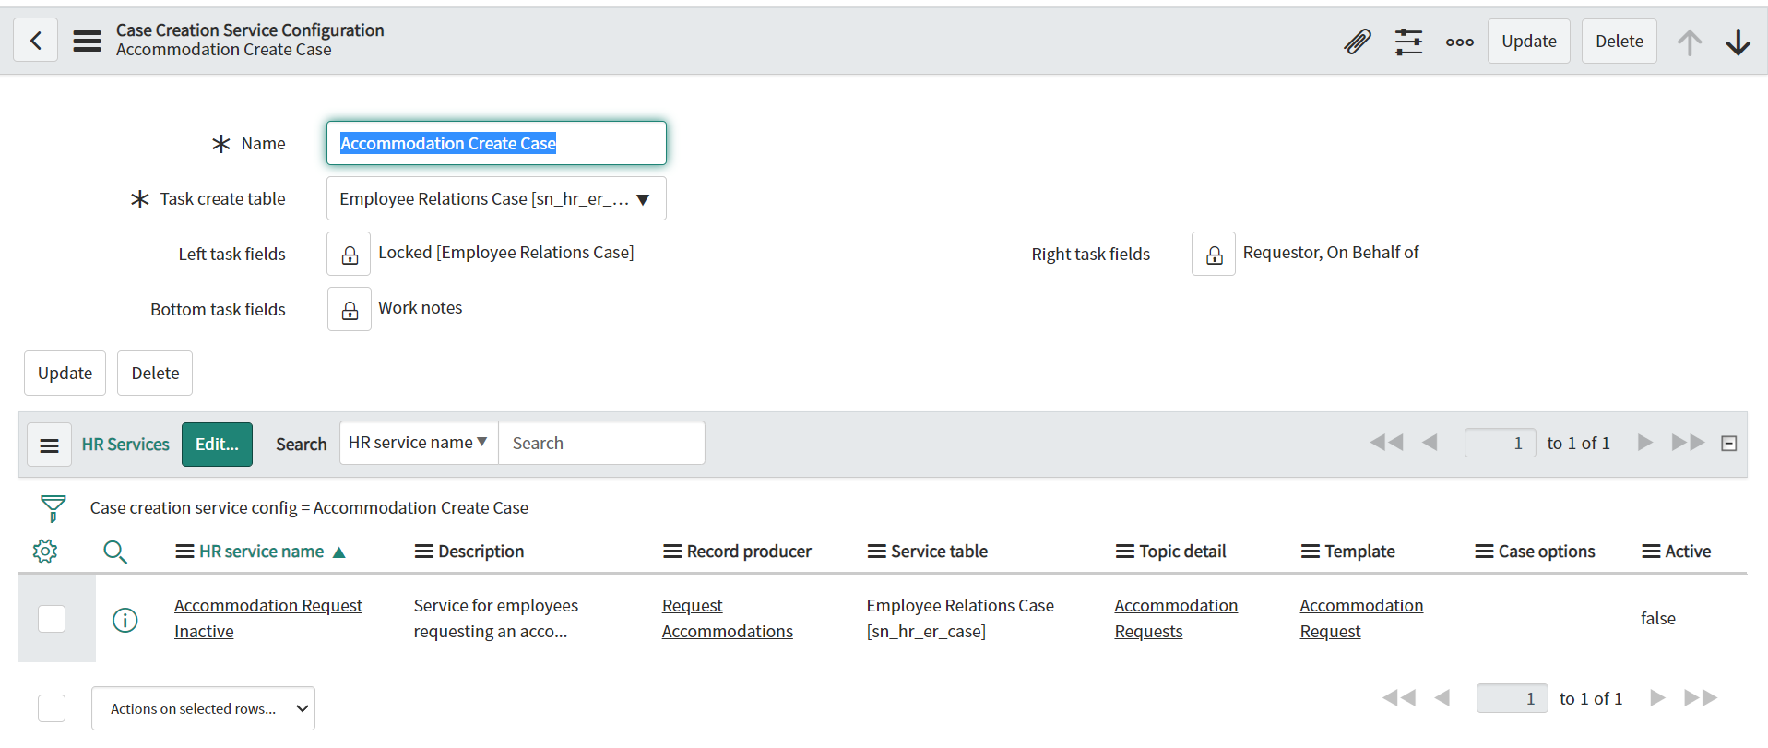Preview Accommodation Request record info icon
The image size is (1768, 748).
(125, 620)
